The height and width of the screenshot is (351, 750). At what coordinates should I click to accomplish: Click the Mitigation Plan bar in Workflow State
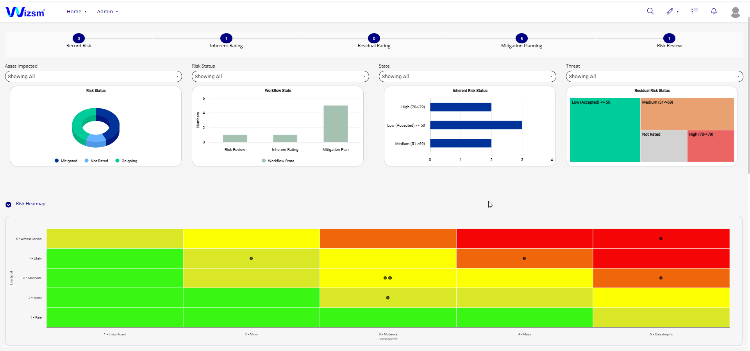pos(336,124)
